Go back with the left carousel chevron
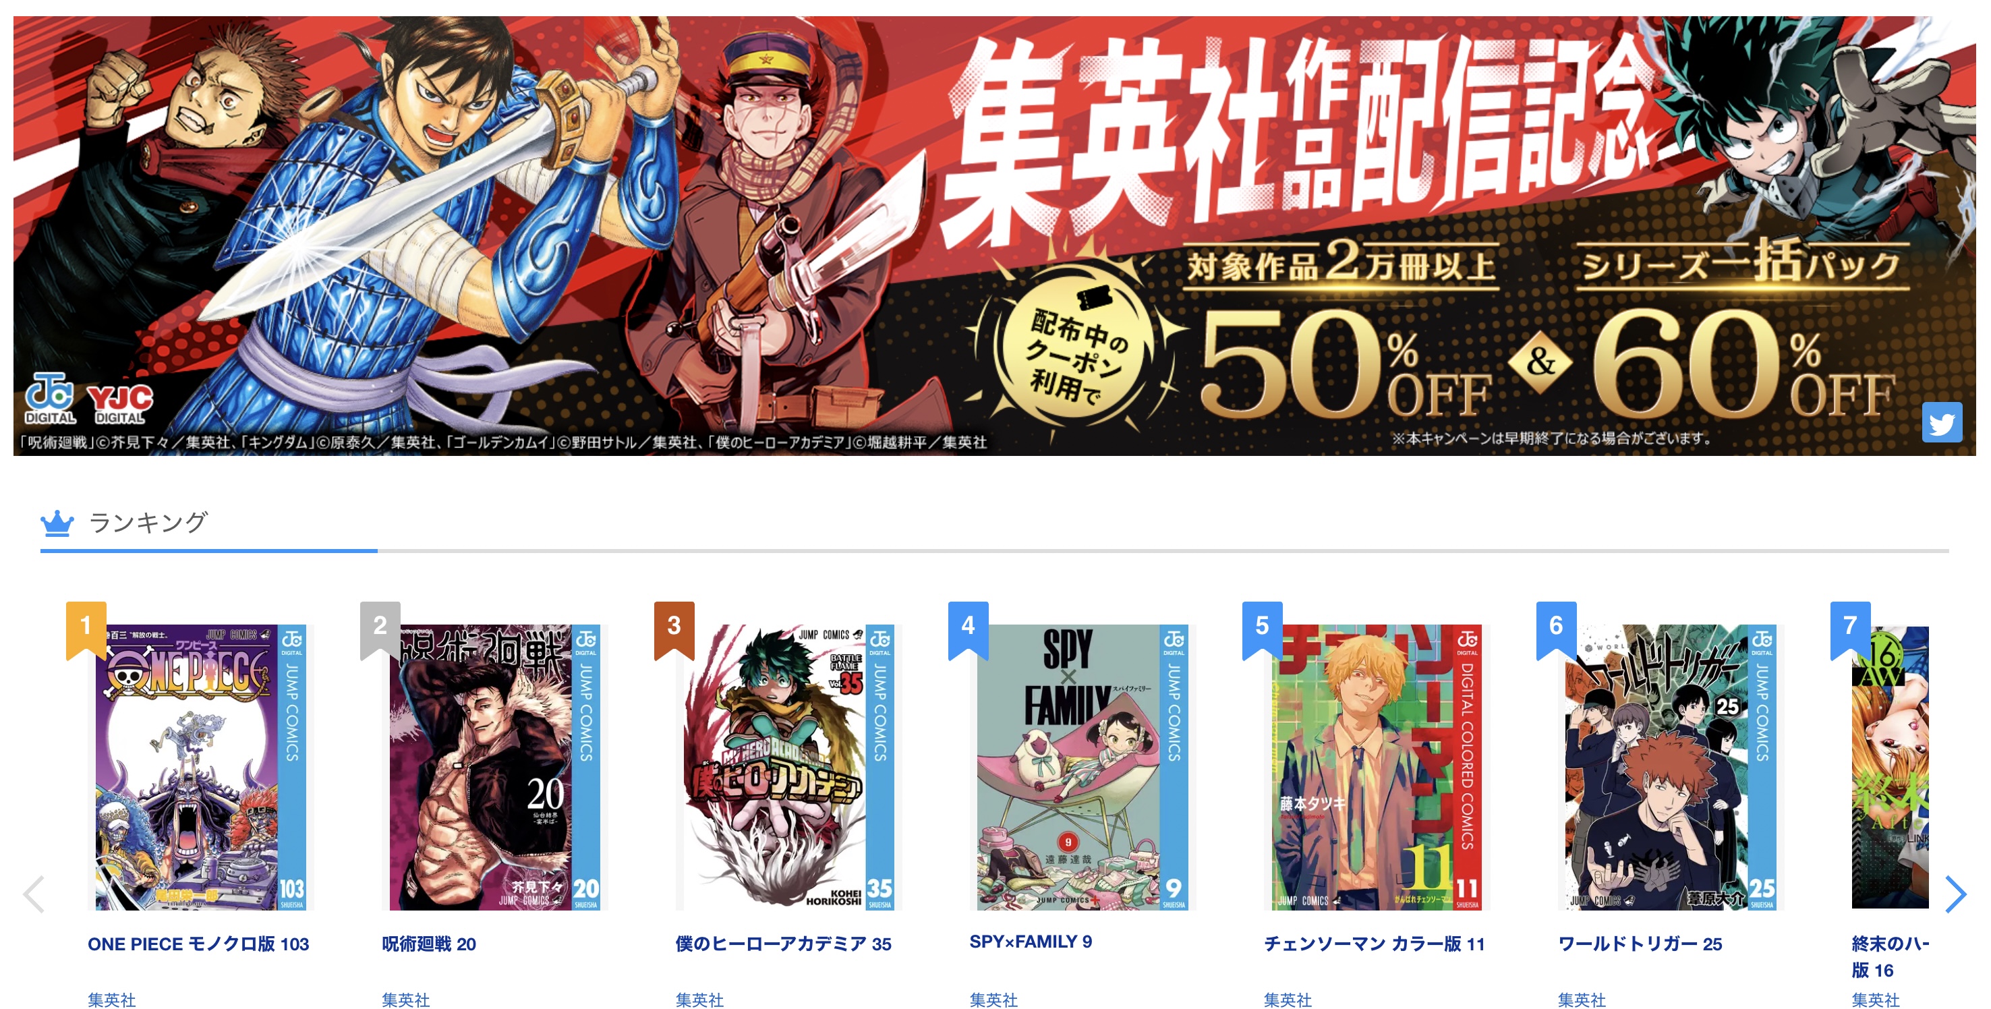 tap(34, 894)
